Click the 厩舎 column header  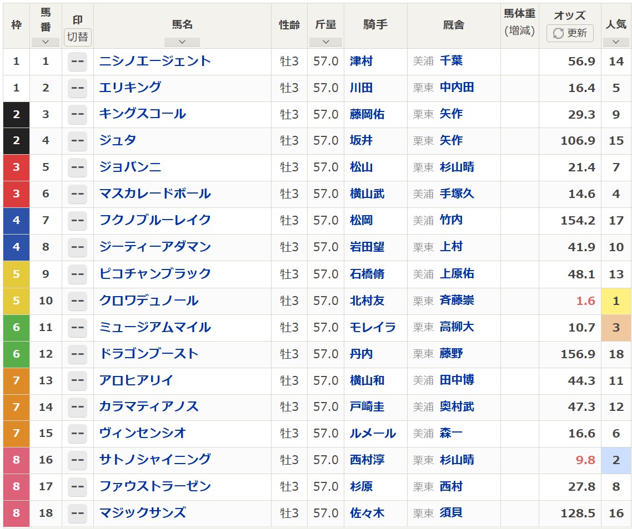coord(453,25)
